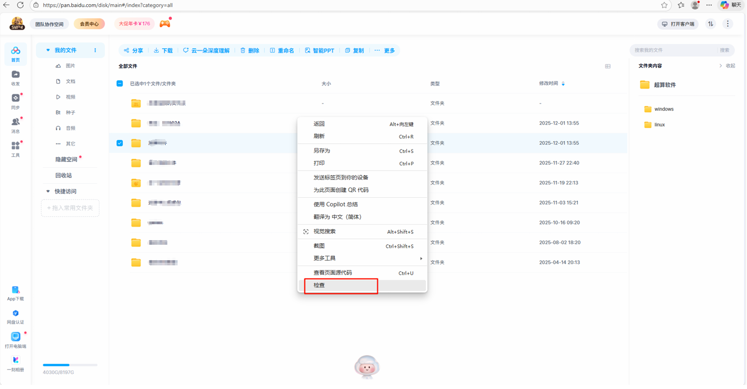Uncheck the selected folder's checkbox
Image resolution: width=747 pixels, height=389 pixels.
(119, 143)
